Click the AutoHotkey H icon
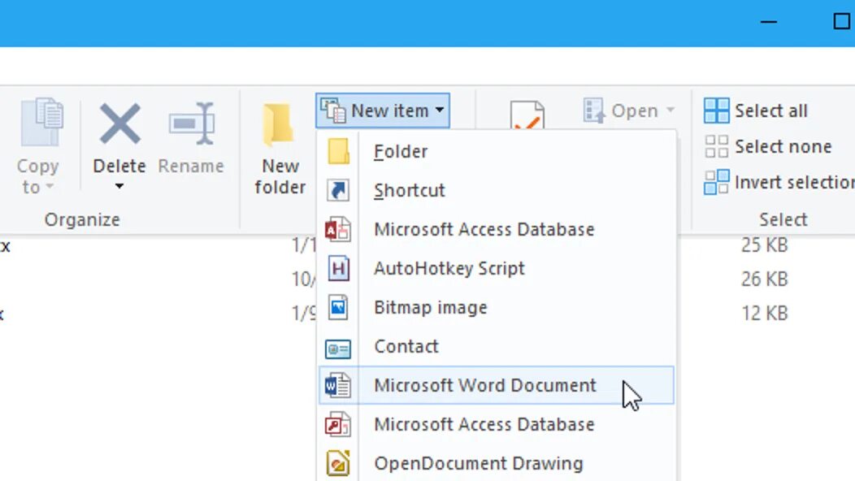The width and height of the screenshot is (855, 481). (338, 268)
